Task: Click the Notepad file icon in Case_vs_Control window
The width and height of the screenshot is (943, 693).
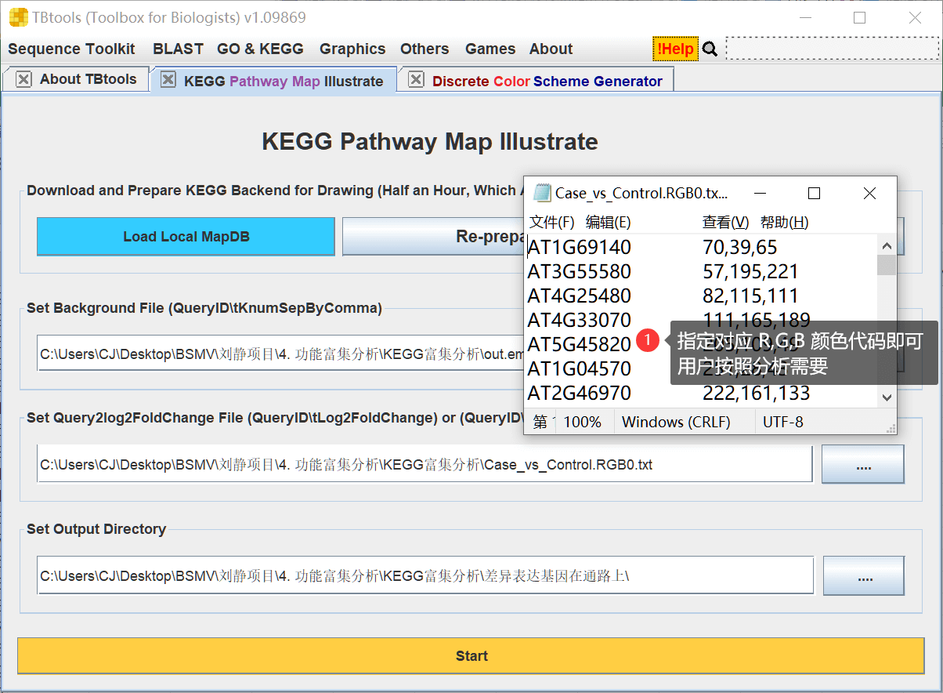Action: (x=542, y=193)
